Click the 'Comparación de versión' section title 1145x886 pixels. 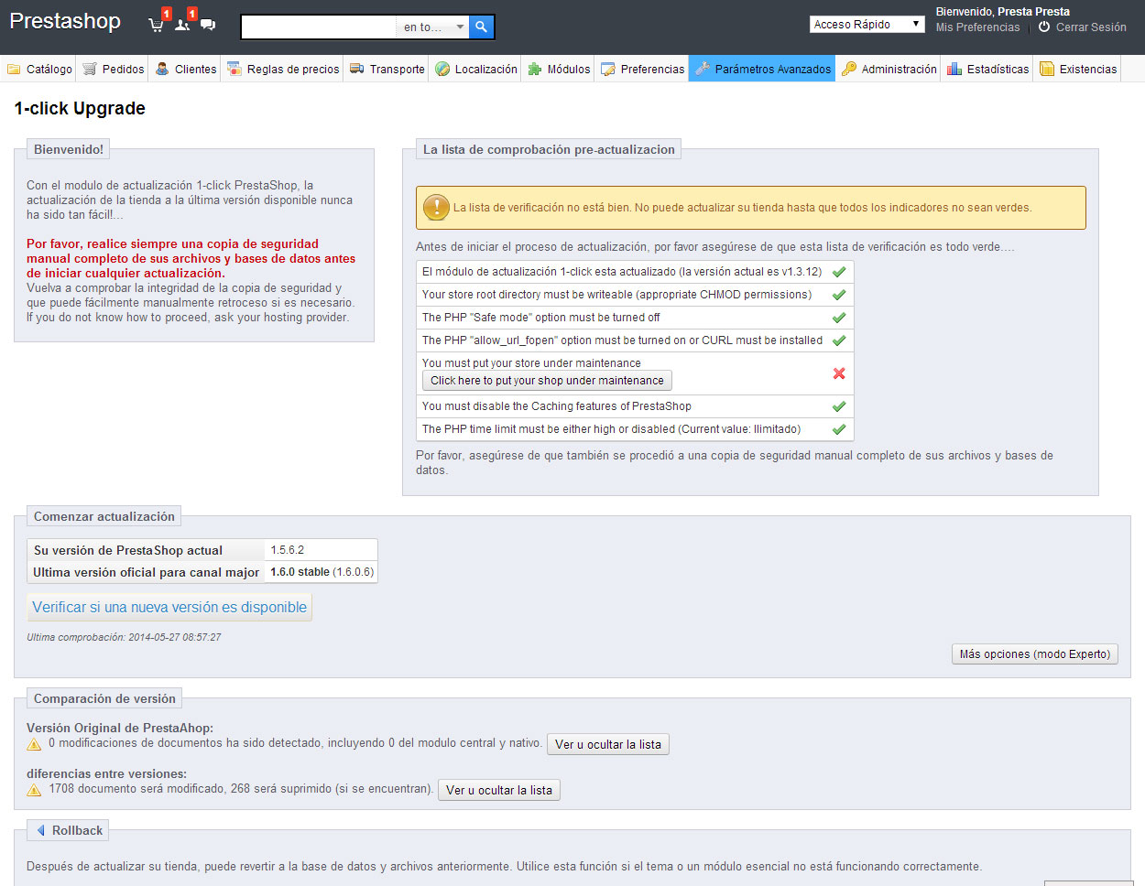tap(104, 698)
